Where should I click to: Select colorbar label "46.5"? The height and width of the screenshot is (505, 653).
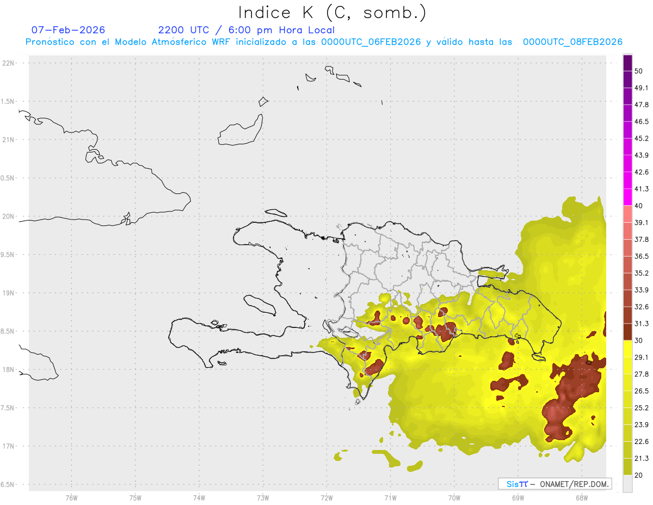coord(642,121)
